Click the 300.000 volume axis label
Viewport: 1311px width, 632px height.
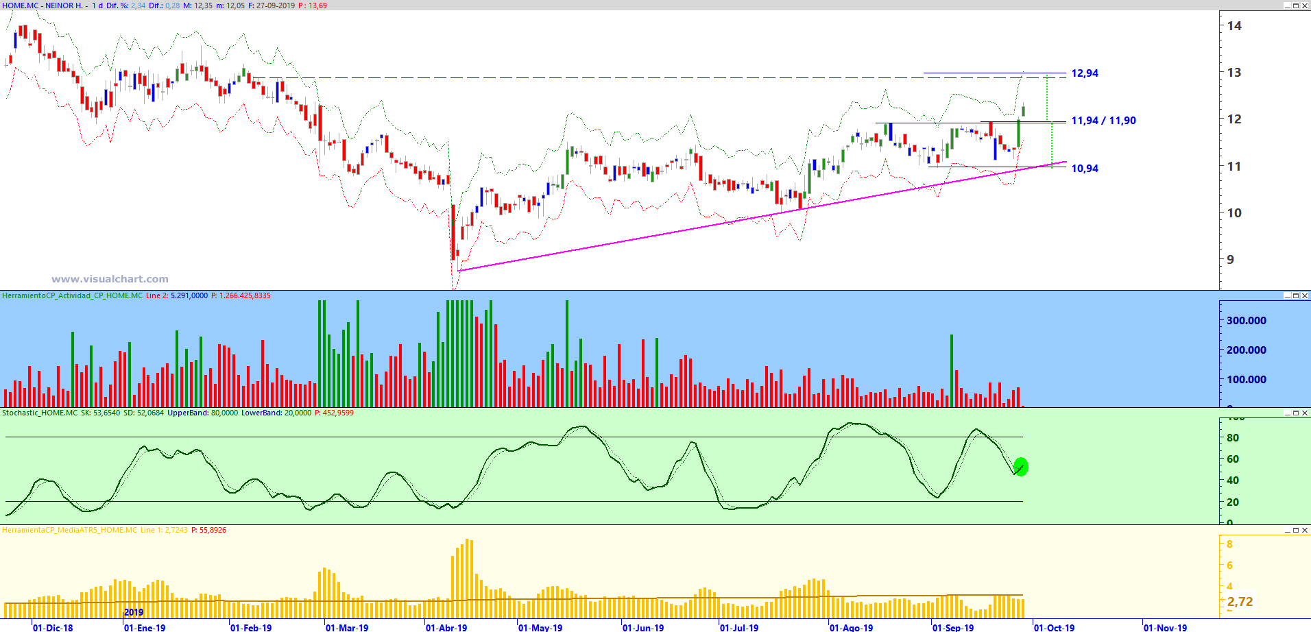coord(1247,320)
